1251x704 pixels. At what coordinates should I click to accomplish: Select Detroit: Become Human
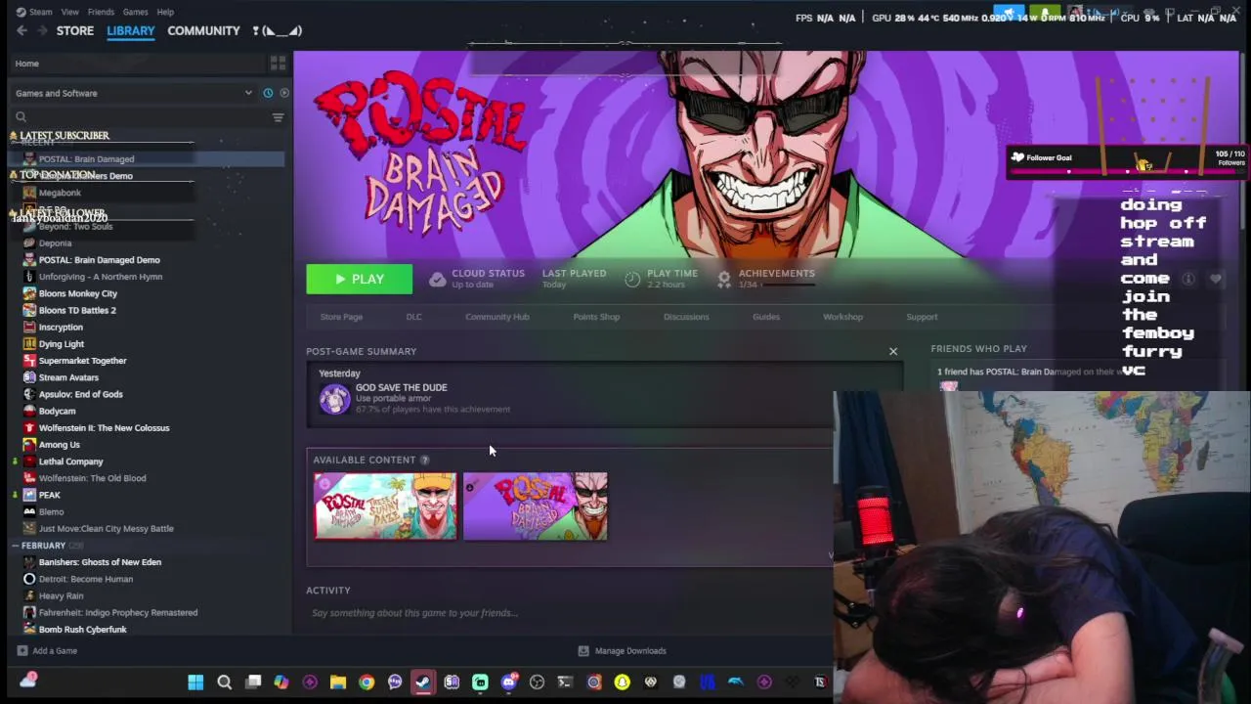(86, 579)
